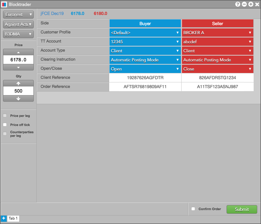Edit buyer Client Reference 19287626AGFDTR
261x224 pixels.
tap(145, 78)
